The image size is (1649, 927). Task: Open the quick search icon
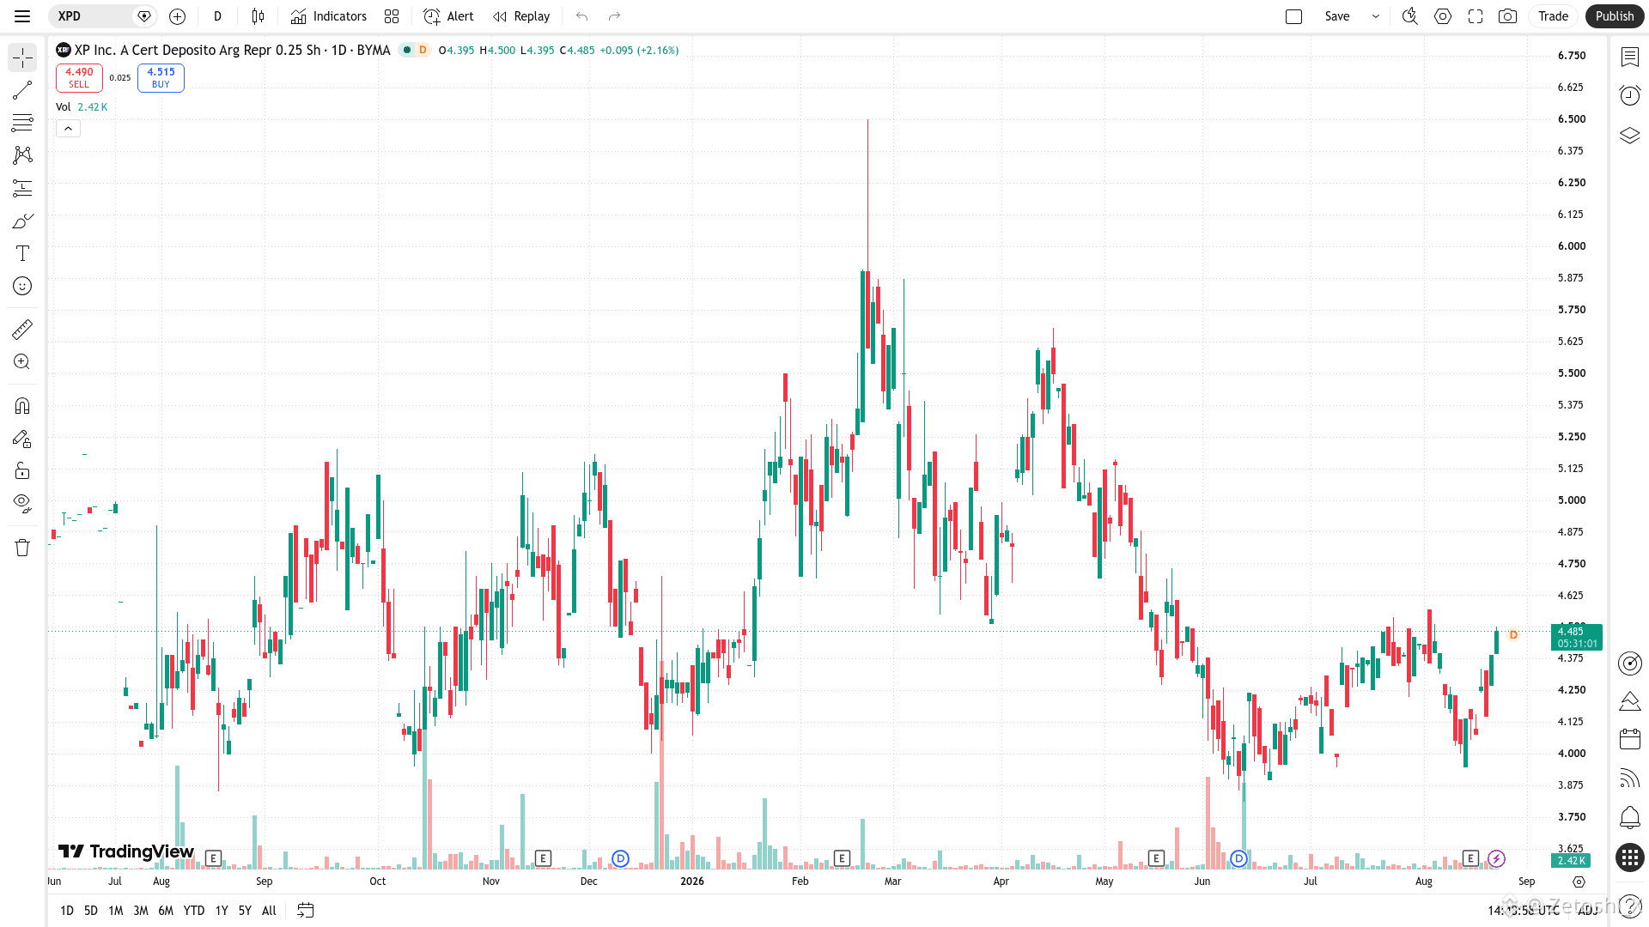coord(1410,16)
